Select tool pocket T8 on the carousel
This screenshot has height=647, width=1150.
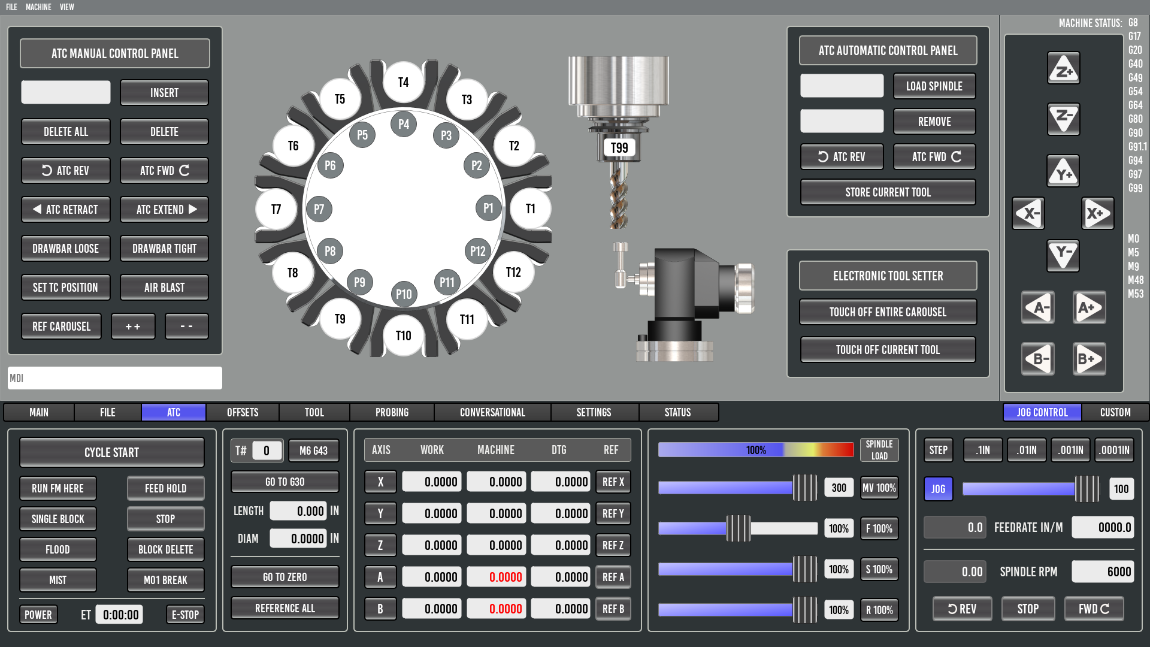click(x=292, y=273)
